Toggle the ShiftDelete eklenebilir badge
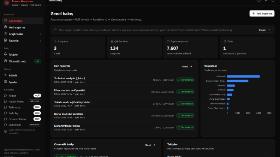 (x=35, y=125)
